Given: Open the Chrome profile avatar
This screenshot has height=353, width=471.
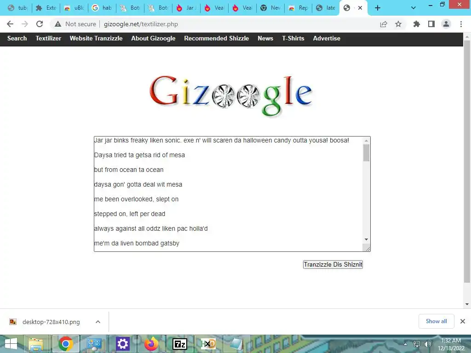Looking at the screenshot, I should tap(446, 24).
